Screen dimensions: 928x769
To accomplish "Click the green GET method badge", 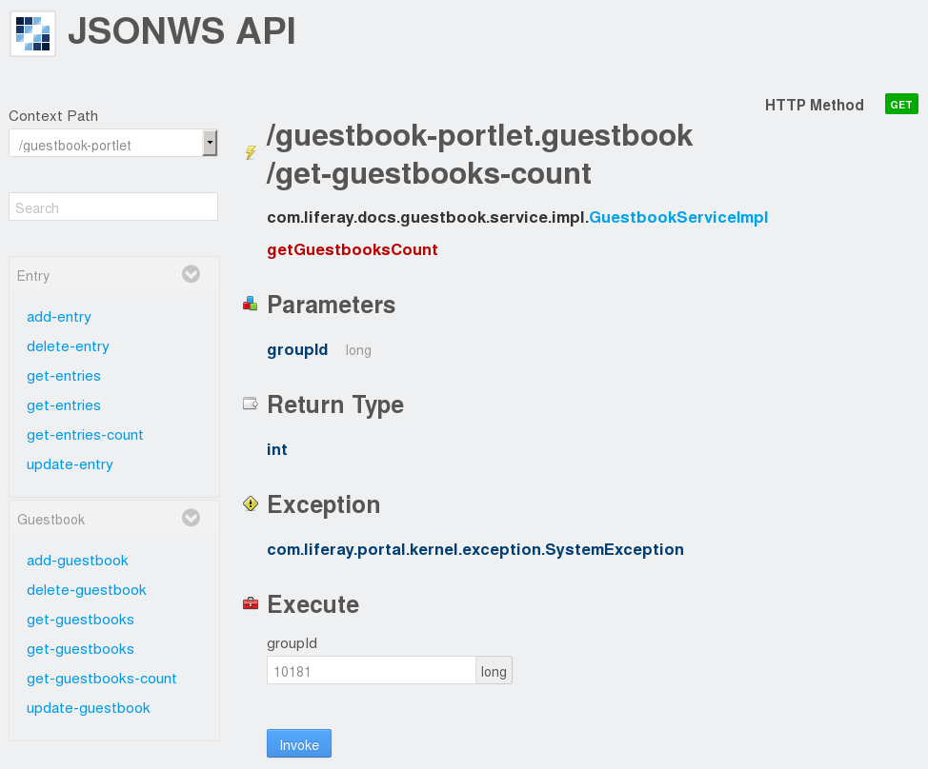I will (901, 105).
